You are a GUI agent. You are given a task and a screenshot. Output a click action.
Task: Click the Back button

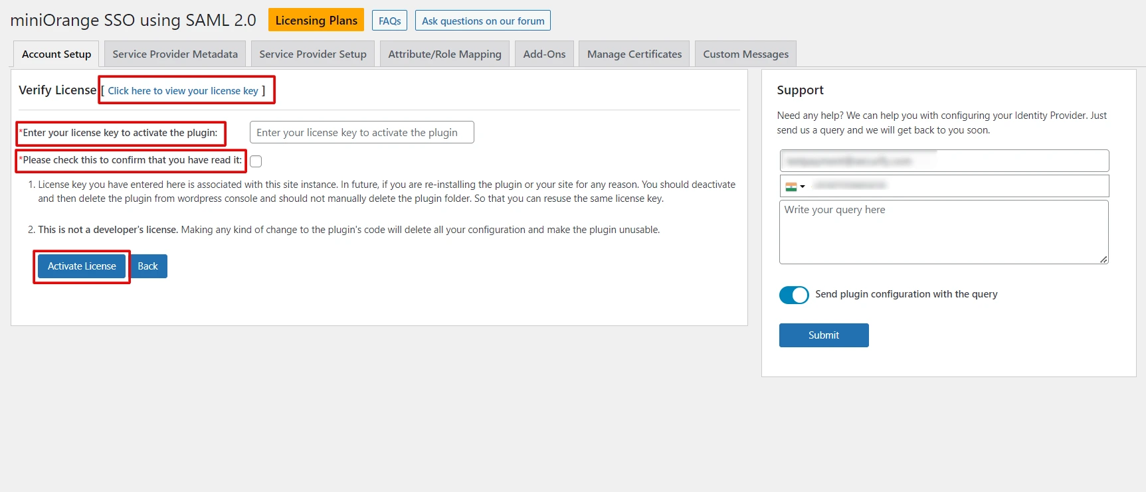[x=147, y=266]
